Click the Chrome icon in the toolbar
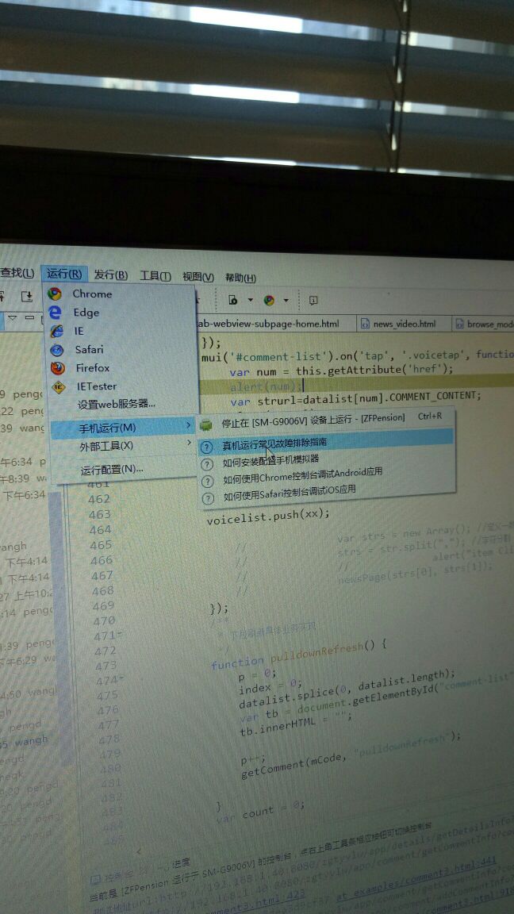 coord(269,300)
